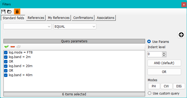The height and width of the screenshot is (98, 187).
Task: Toggle the second OR row checkbox
Action: click(x=6, y=71)
